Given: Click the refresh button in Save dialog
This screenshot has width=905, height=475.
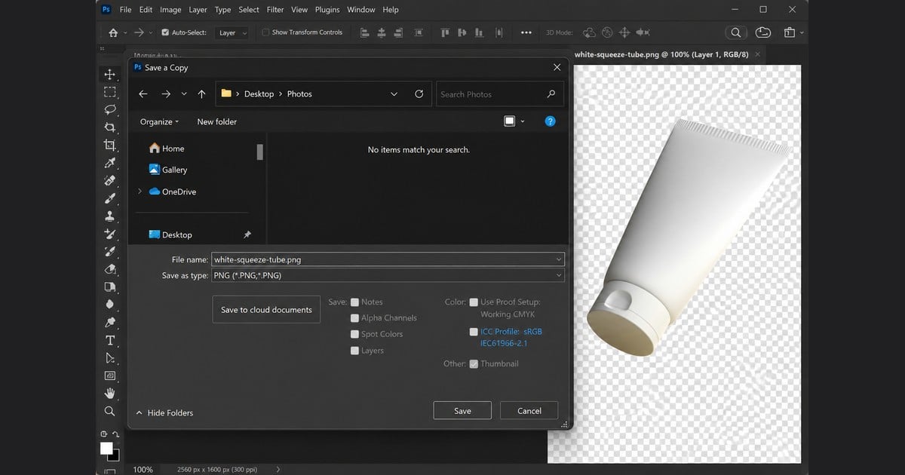Looking at the screenshot, I should click(419, 94).
